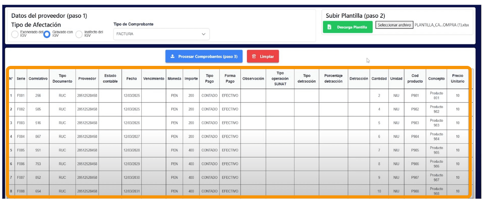Viewport: 485px width, 203px height.
Task: Click the upload icon on Procesar Comprobantes
Action: [x=172, y=56]
